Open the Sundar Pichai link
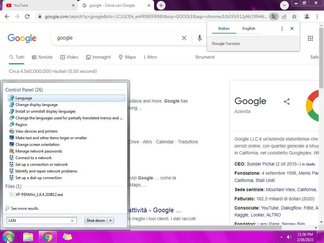The height and width of the screenshot is (243, 324). click(261, 164)
